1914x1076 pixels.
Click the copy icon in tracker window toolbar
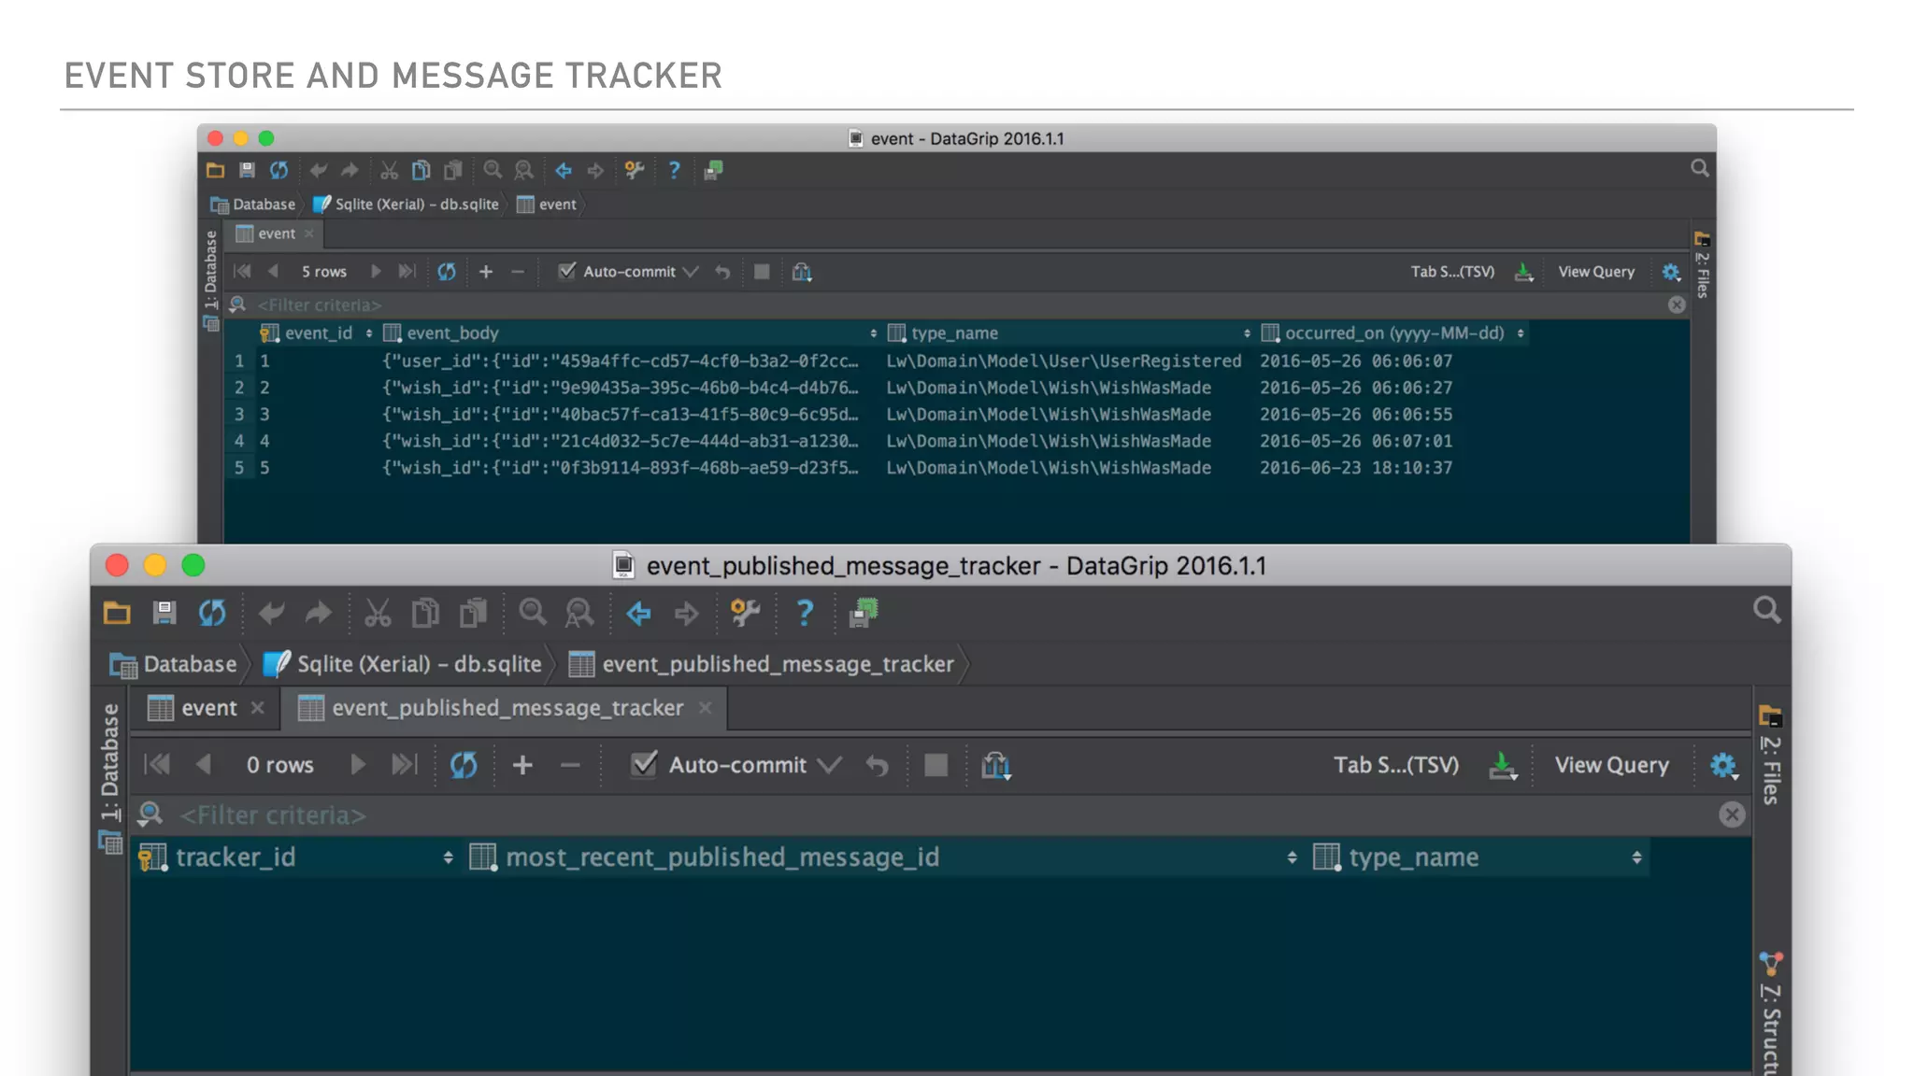(425, 613)
